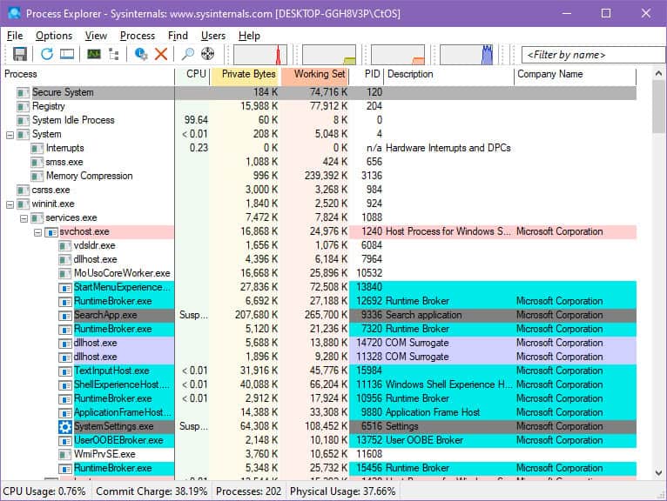Click the Find Handle magnifier icon
667x501 pixels.
click(187, 54)
